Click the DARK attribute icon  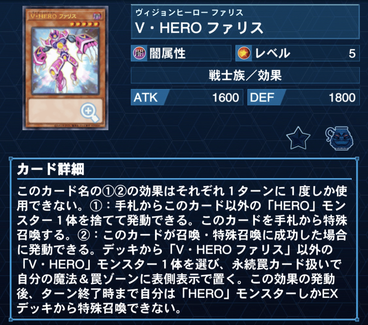(139, 53)
